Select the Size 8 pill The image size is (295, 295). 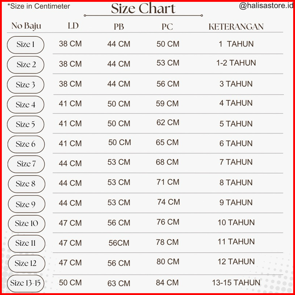coord(26,184)
